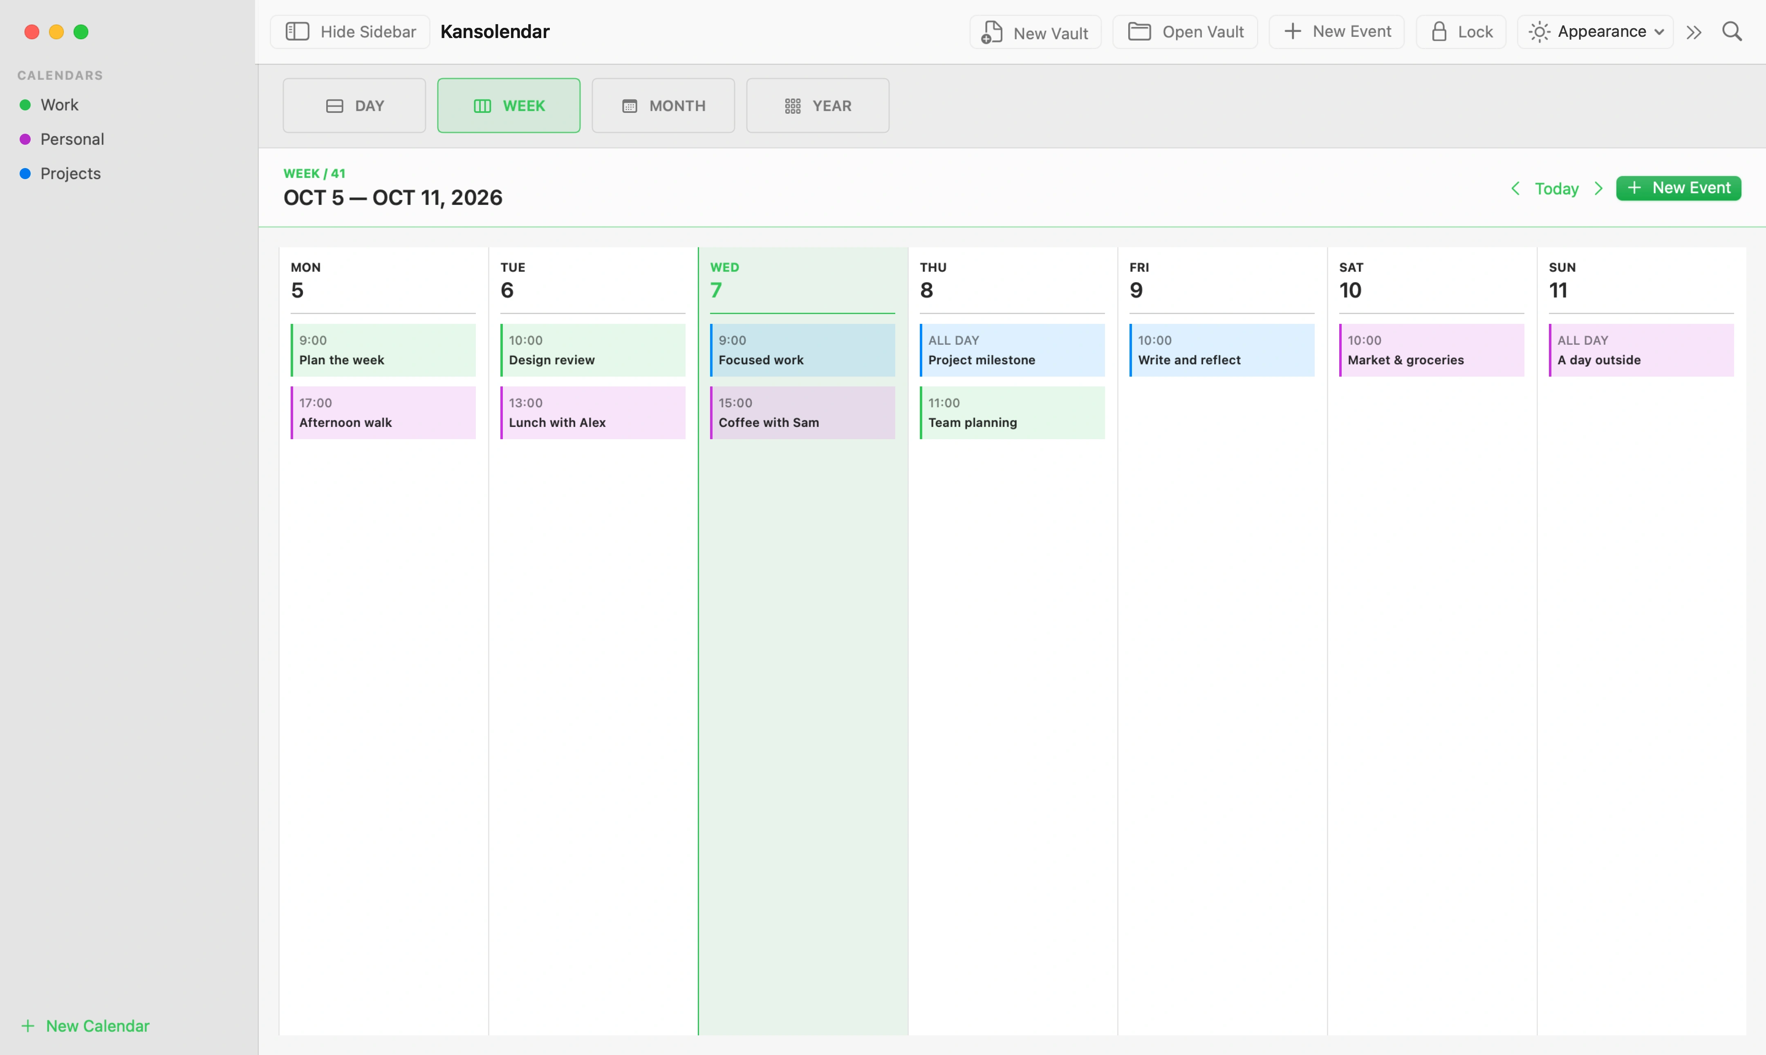
Task: Open the Afternoon walk event
Action: point(383,412)
